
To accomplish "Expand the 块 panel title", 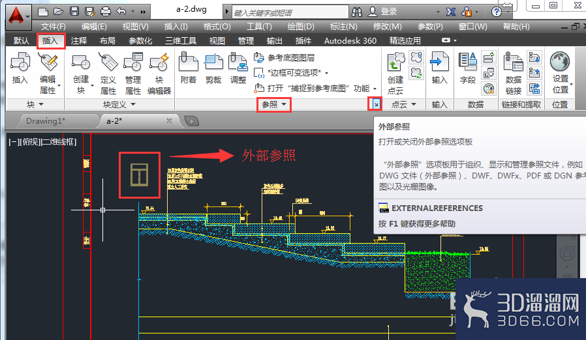I will [x=35, y=104].
